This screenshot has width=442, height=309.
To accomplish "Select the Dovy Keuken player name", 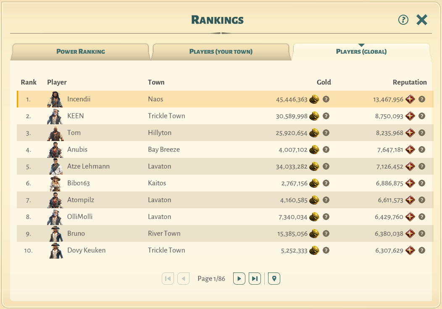I will (x=86, y=251).
